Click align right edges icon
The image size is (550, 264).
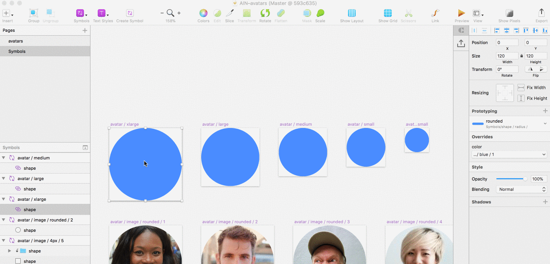pos(516,30)
